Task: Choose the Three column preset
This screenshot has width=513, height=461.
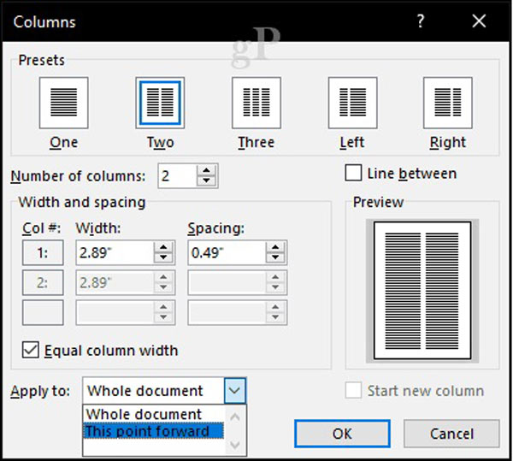Action: (x=256, y=103)
